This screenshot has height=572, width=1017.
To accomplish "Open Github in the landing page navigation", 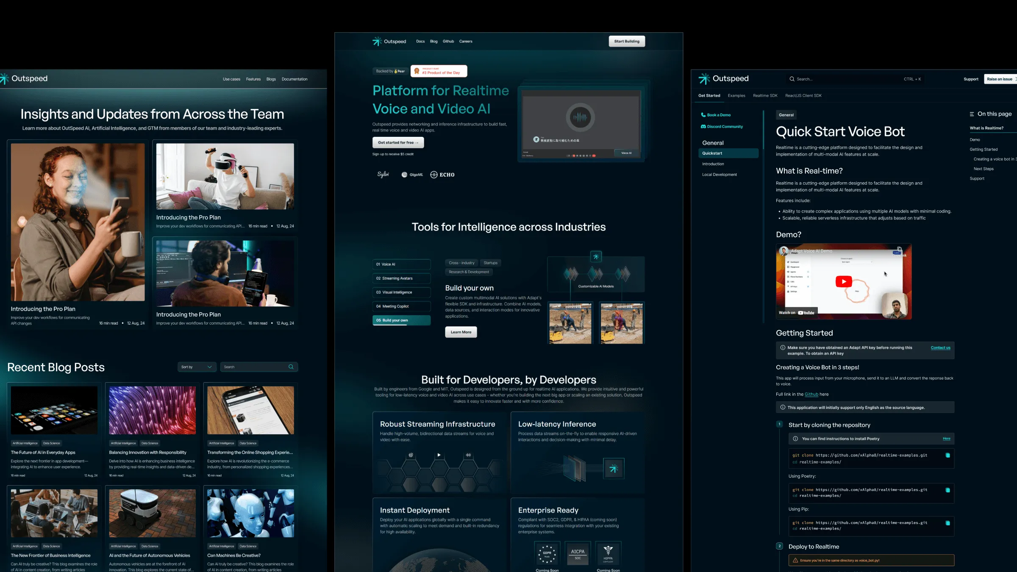I will [x=448, y=42].
